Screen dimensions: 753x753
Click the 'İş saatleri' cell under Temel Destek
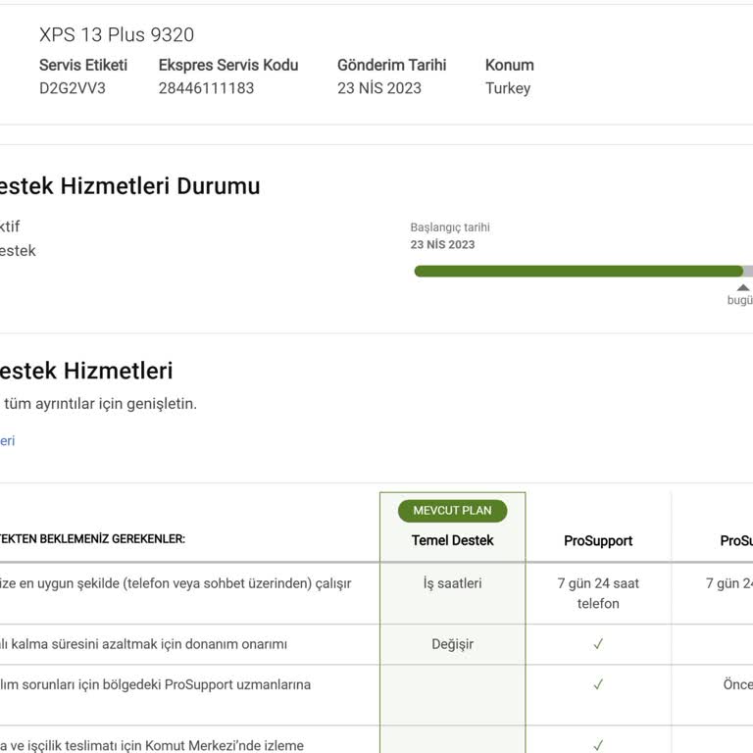coord(452,583)
